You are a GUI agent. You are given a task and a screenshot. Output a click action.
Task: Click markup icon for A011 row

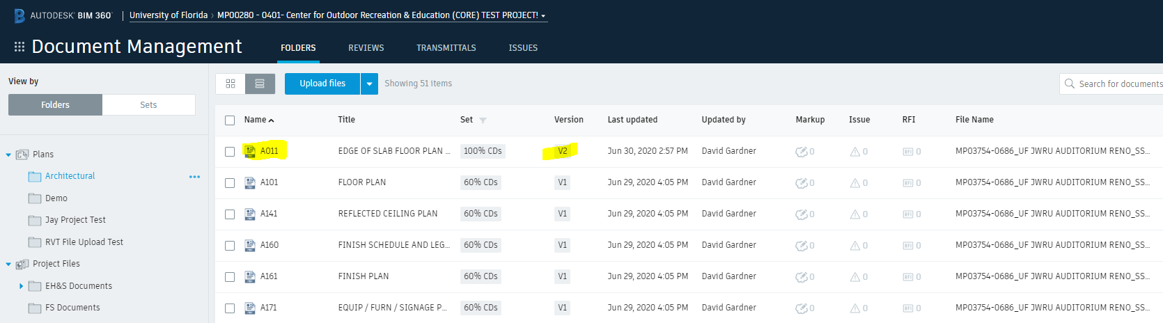(x=802, y=151)
